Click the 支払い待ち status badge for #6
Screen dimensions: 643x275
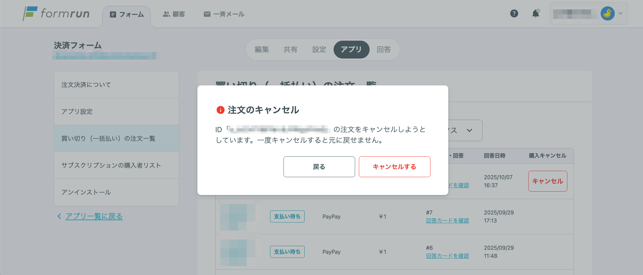point(287,252)
